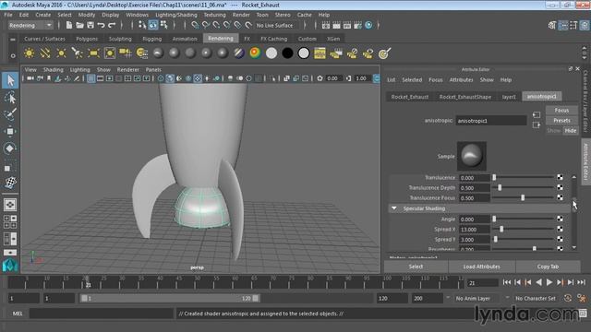Click the select camera icon in viewport
The height and width of the screenshot is (332, 591).
coord(30,78)
